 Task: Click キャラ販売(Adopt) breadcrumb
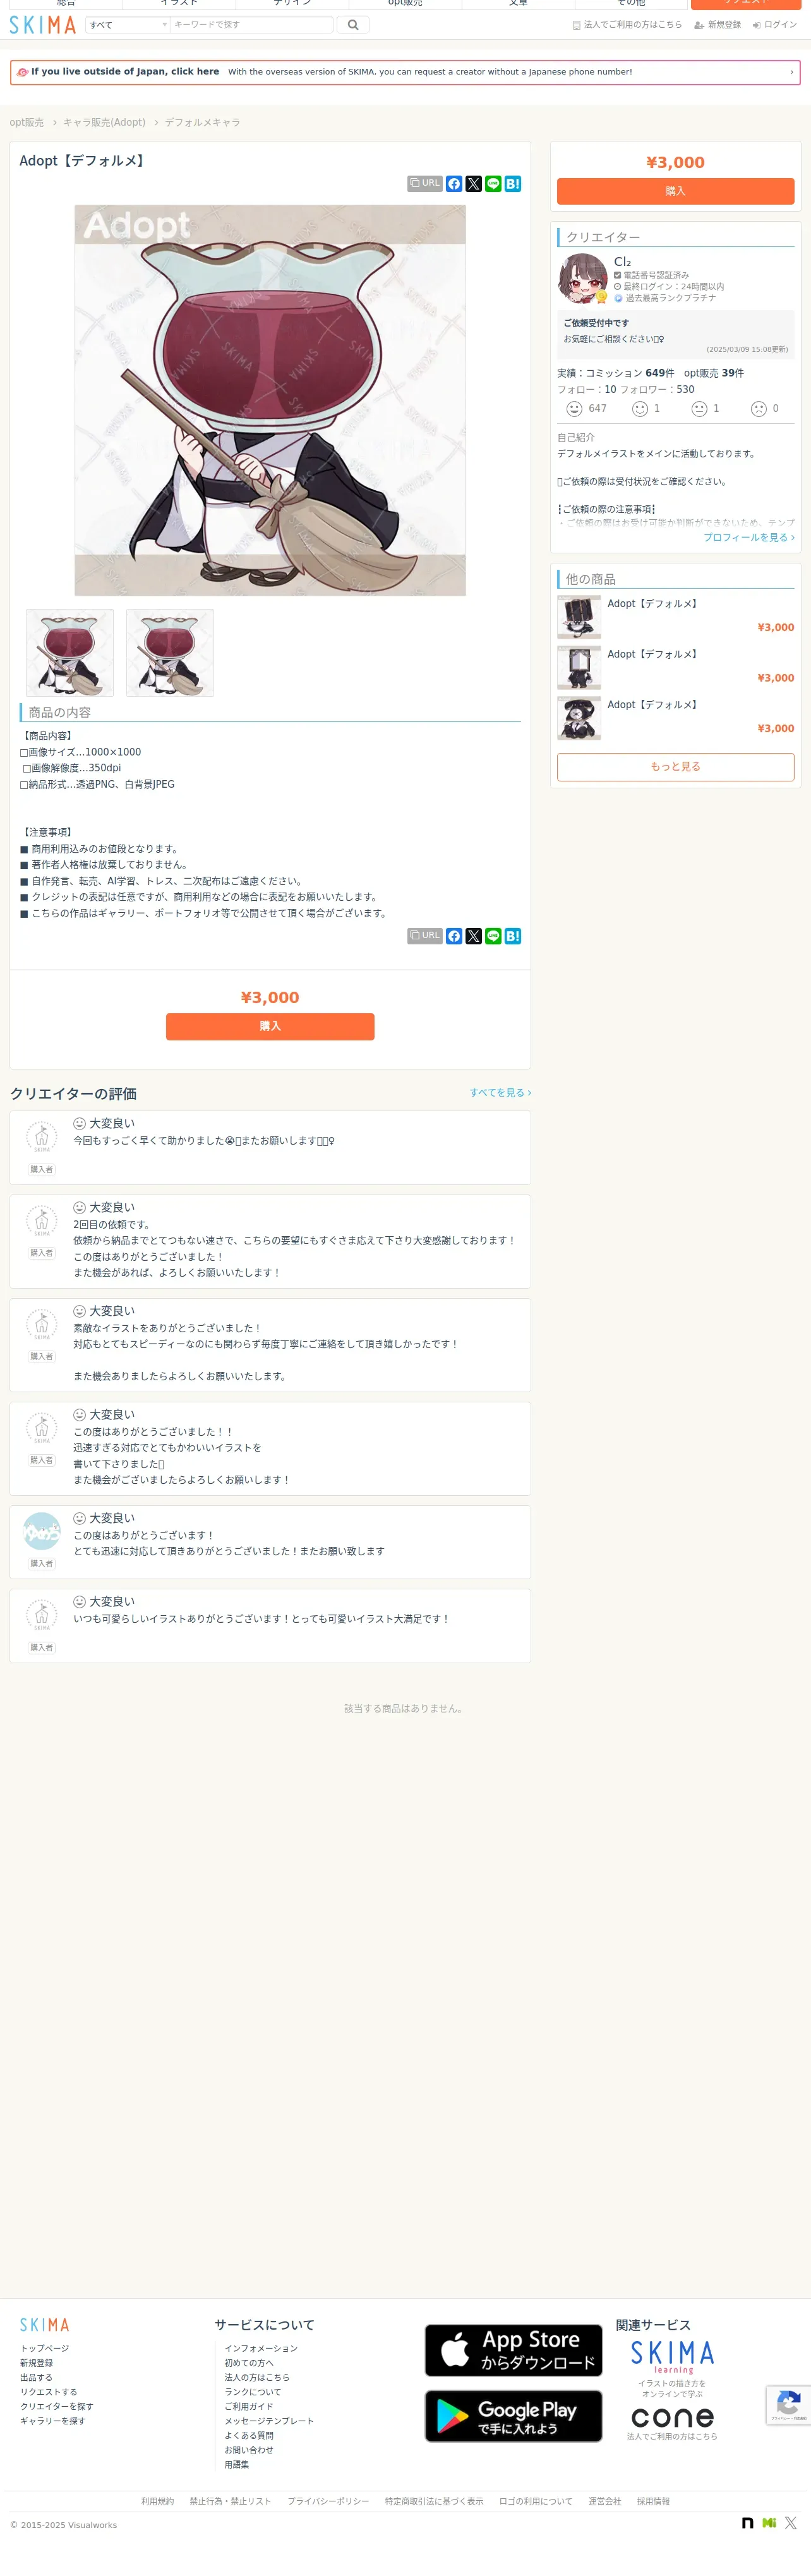104,123
